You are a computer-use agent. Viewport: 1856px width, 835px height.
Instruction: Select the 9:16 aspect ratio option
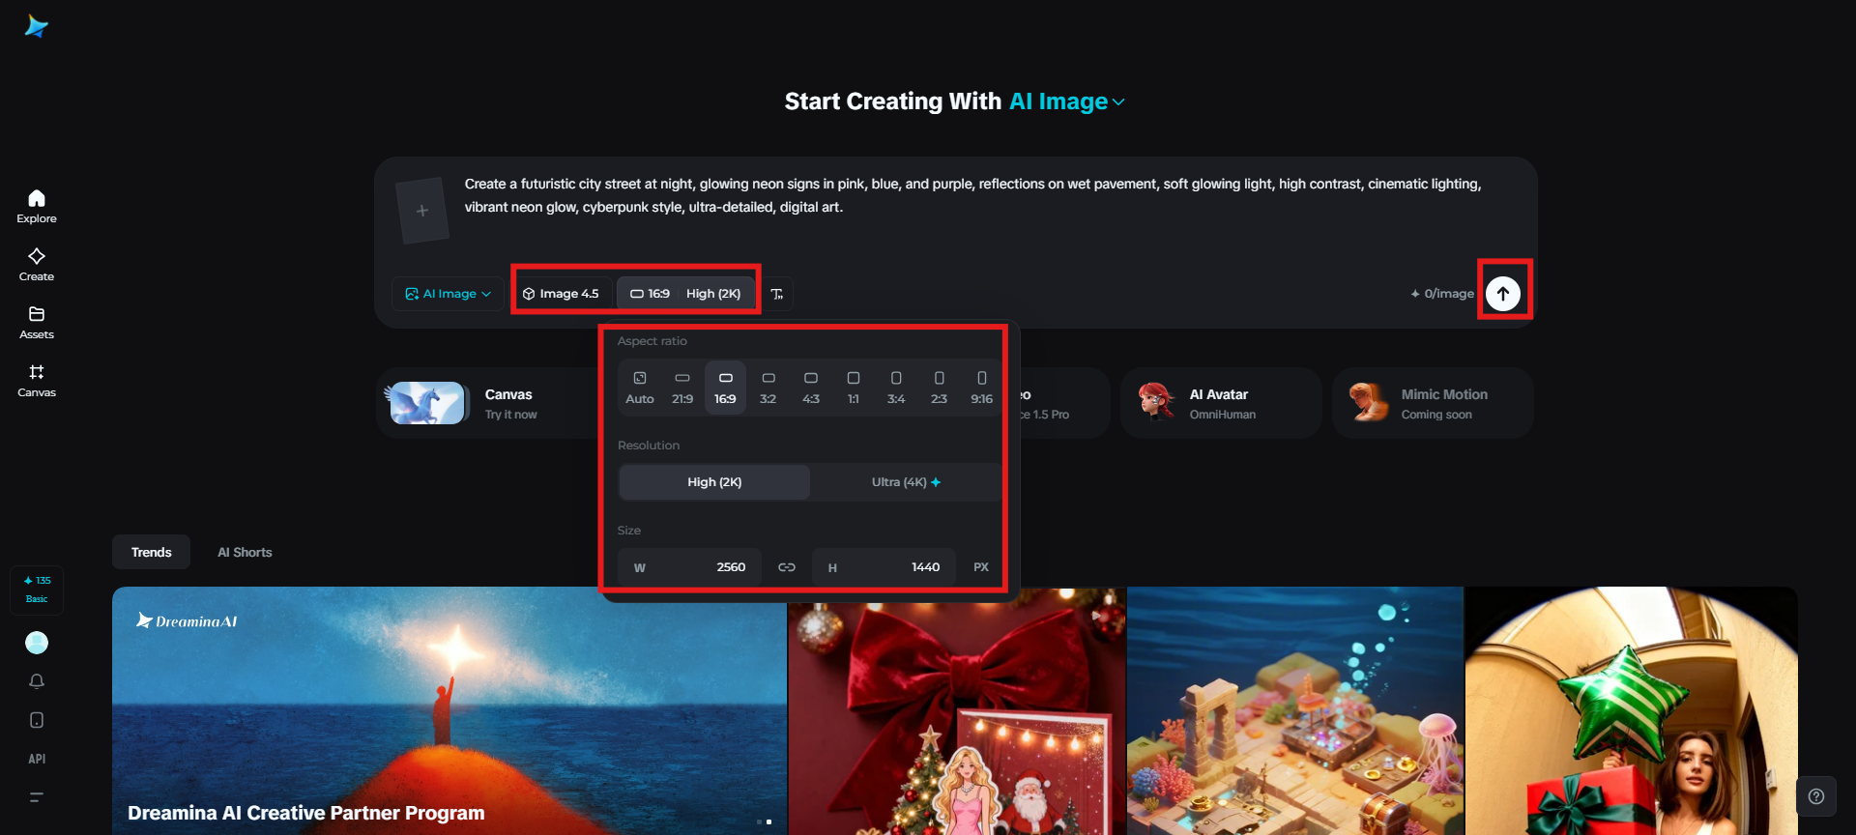[981, 388]
